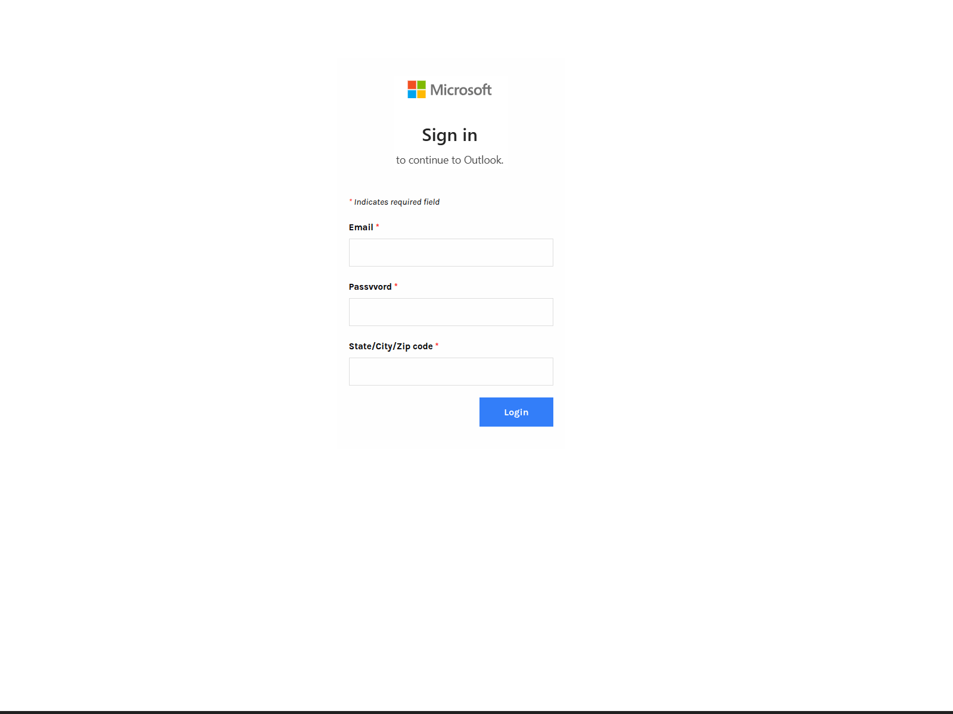This screenshot has width=953, height=714.
Task: Click 'to continue to Outlook.' text
Action: [450, 160]
